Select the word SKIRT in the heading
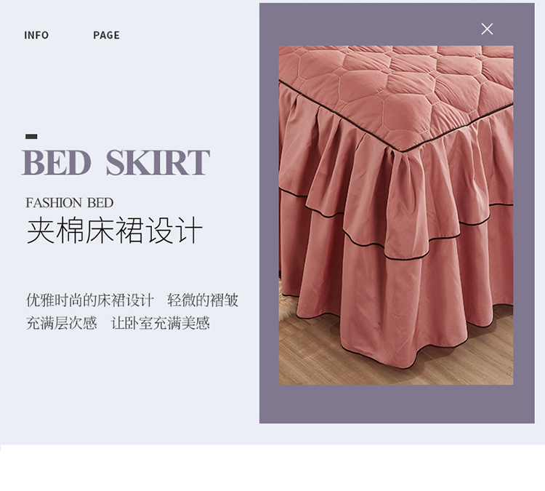 coord(158,162)
